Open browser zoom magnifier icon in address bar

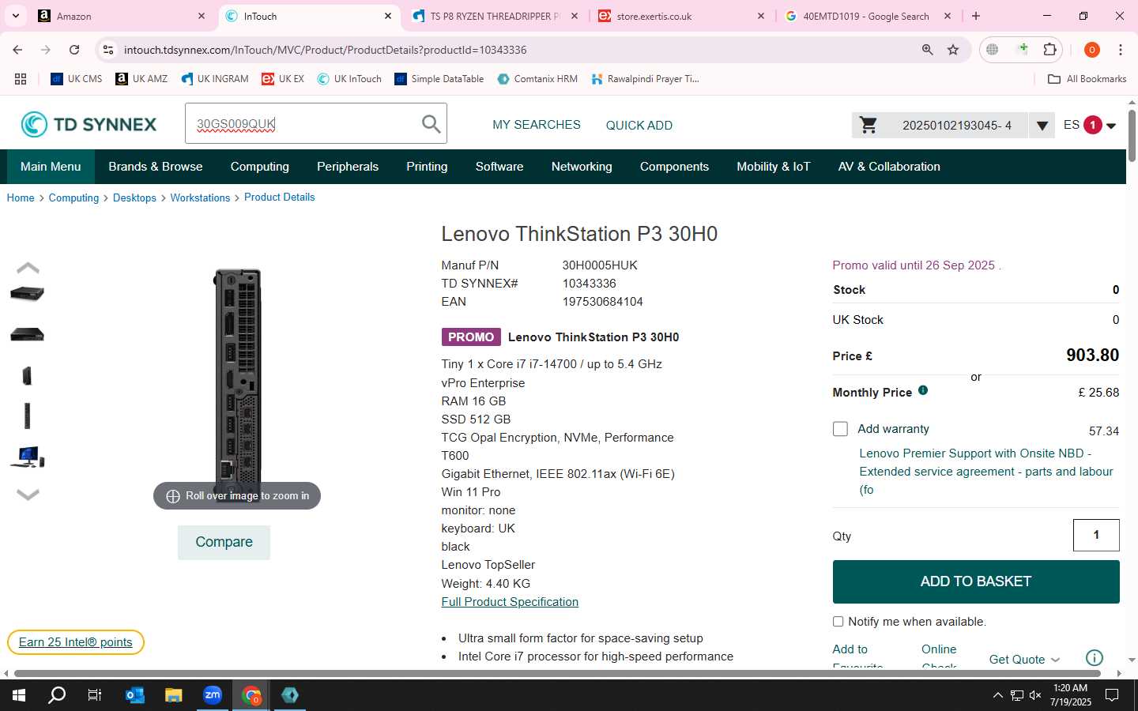pyautogui.click(x=928, y=50)
